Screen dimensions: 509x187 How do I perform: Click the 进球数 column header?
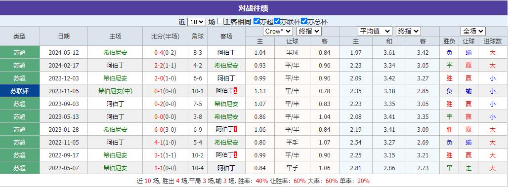[x=492, y=41]
